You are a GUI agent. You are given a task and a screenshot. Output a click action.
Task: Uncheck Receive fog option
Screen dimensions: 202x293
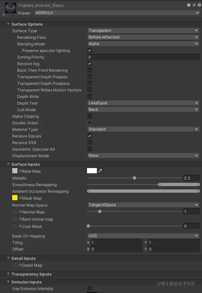point(90,63)
